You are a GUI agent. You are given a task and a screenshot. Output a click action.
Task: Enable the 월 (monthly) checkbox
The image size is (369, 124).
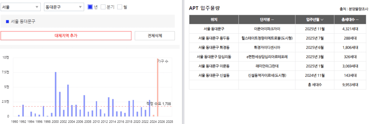click(120, 7)
